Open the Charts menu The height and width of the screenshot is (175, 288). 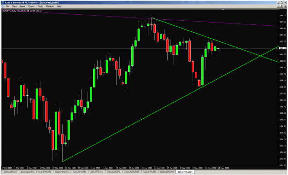(x=31, y=6)
